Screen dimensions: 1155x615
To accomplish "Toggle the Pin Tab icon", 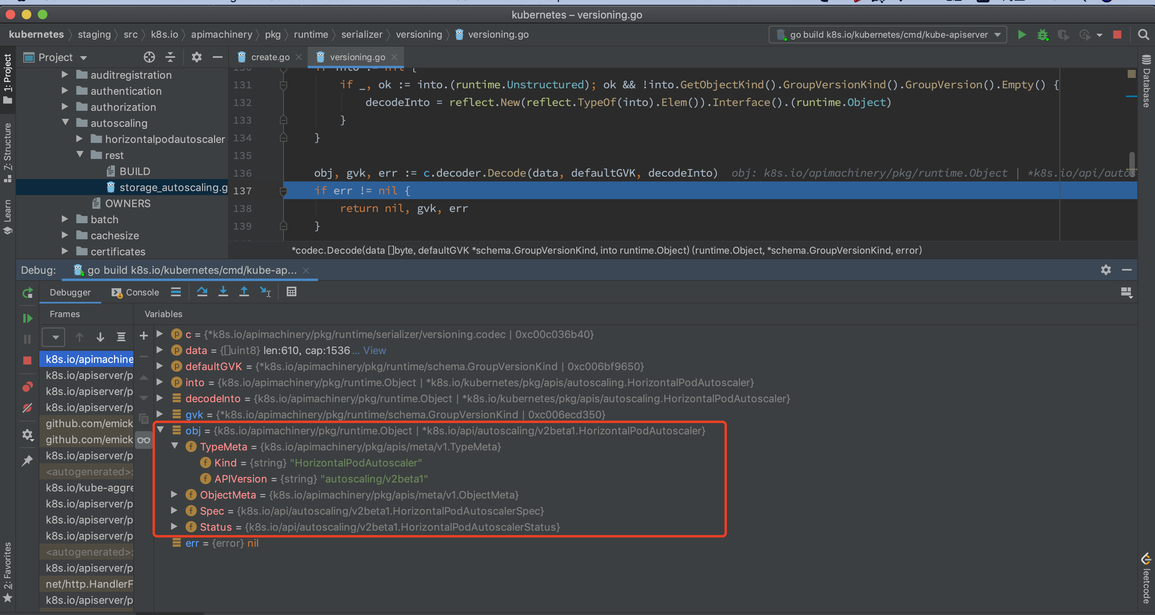I will (27, 460).
